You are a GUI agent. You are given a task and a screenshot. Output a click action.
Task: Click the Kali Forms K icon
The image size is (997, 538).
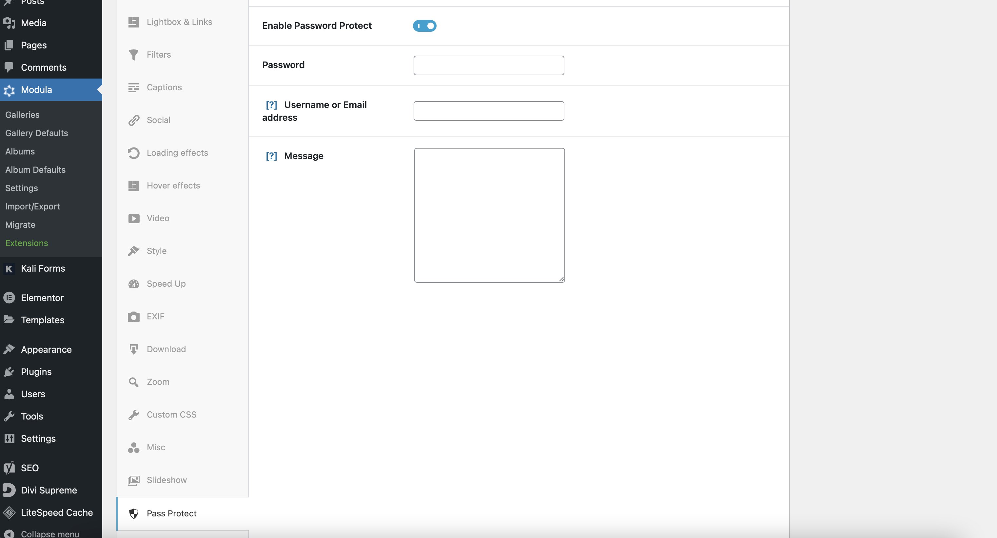pos(9,269)
